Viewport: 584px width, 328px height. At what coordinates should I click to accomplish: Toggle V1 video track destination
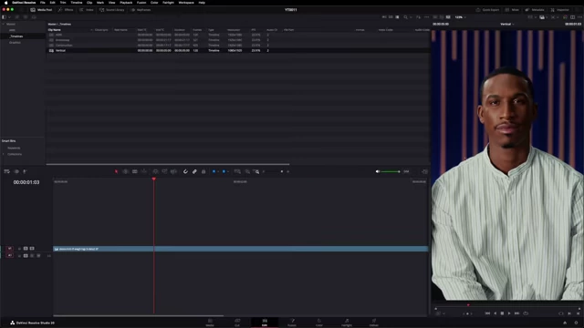(x=10, y=249)
